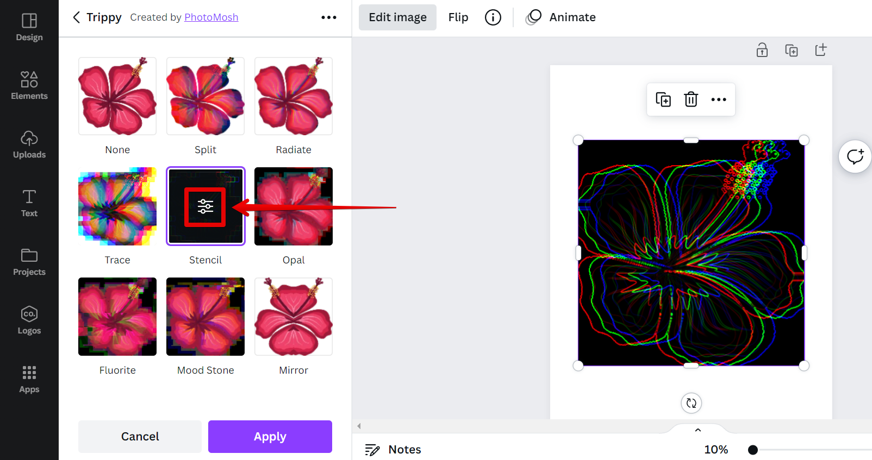Open the floating toolbar's more options menu

point(719,99)
